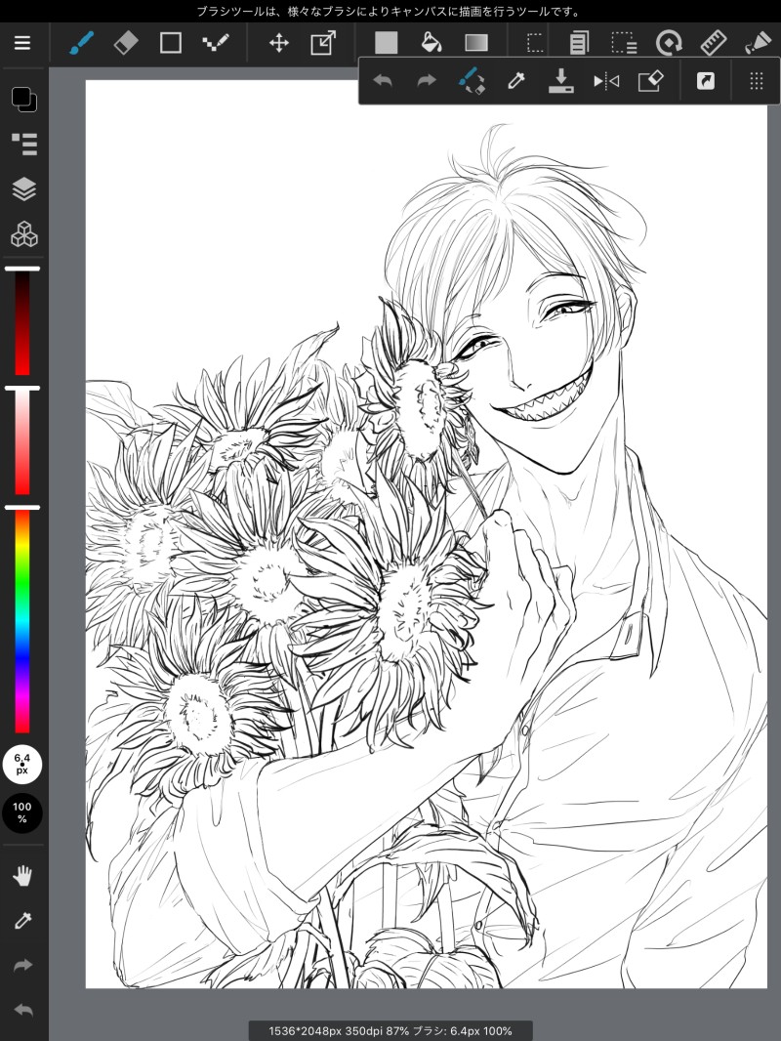This screenshot has height=1041, width=781.
Task: Open the hamburger main menu
Action: click(x=22, y=43)
